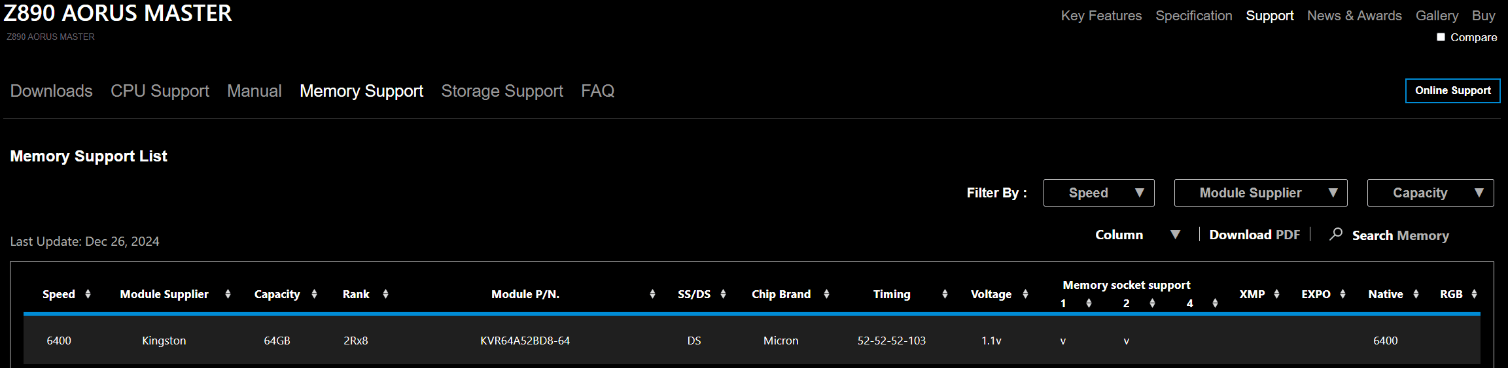Open the Capacity filter dropdown
The image size is (1508, 368).
coord(1430,193)
